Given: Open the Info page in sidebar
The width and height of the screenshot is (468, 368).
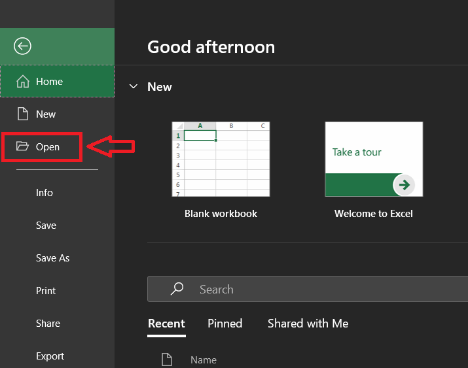Looking at the screenshot, I should [45, 193].
